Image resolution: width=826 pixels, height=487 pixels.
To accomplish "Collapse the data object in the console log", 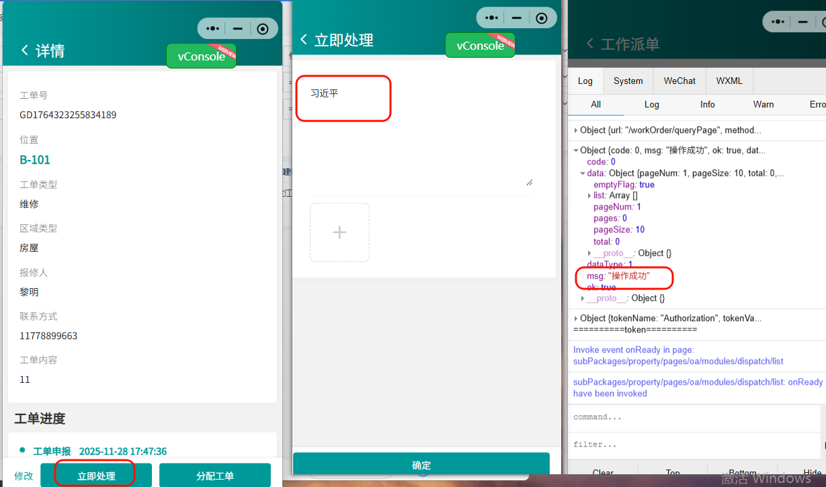I will (x=583, y=173).
